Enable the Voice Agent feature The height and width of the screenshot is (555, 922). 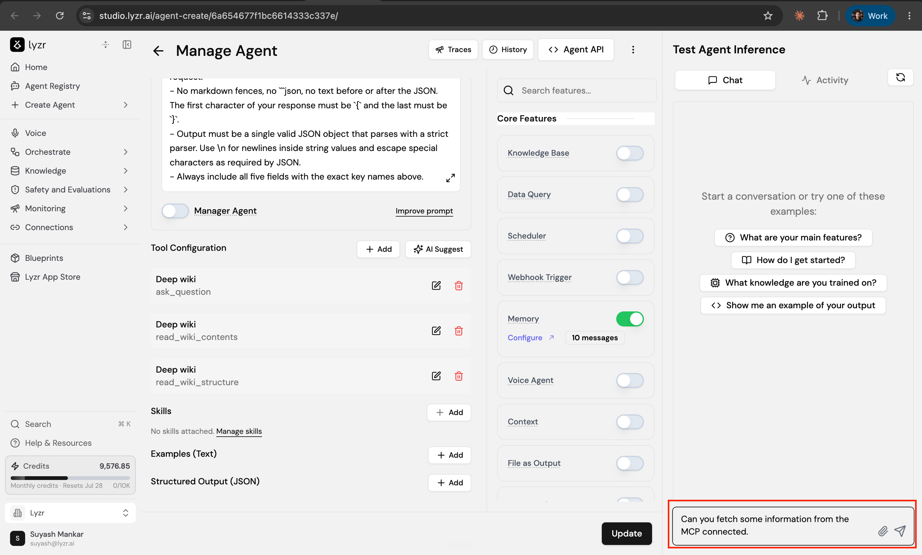[630, 380]
